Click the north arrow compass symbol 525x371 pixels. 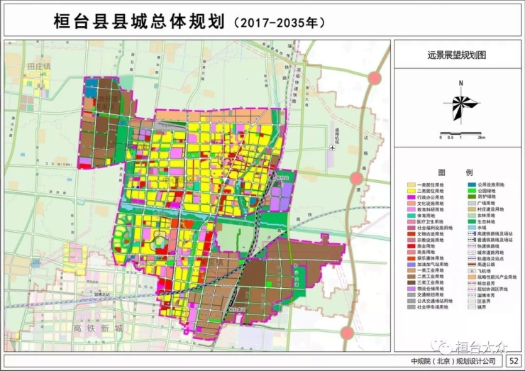point(460,105)
